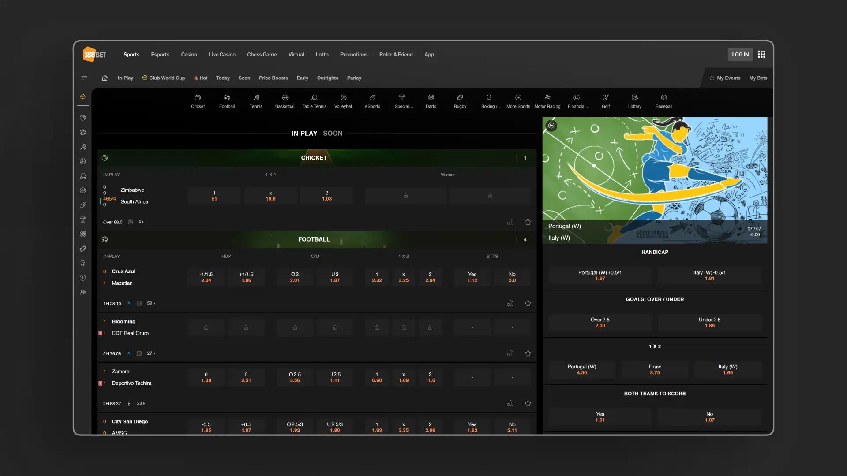Image resolution: width=847 pixels, height=476 pixels.
Task: Open statistics chart icon for Cruz Azul match
Action: [x=510, y=303]
